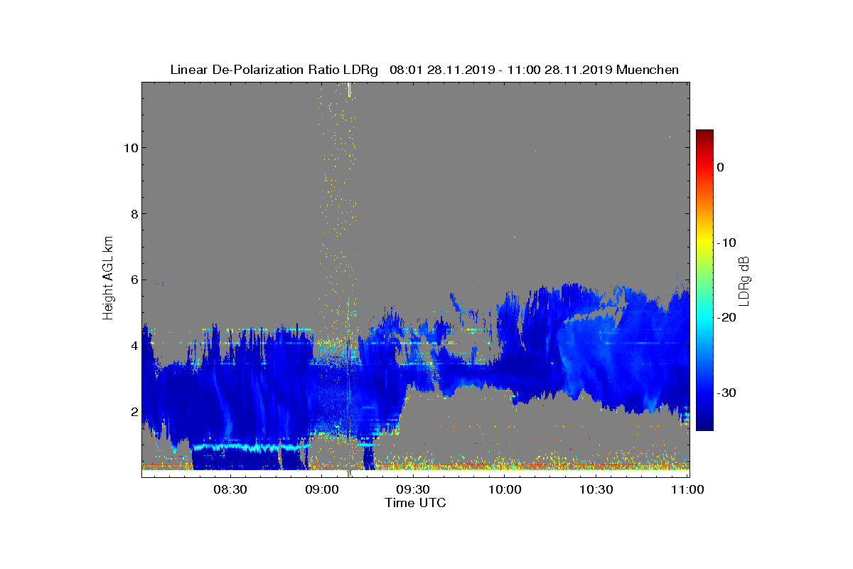This screenshot has width=853, height=569.
Task: Click the height tick label 6
Action: pyautogui.click(x=134, y=280)
